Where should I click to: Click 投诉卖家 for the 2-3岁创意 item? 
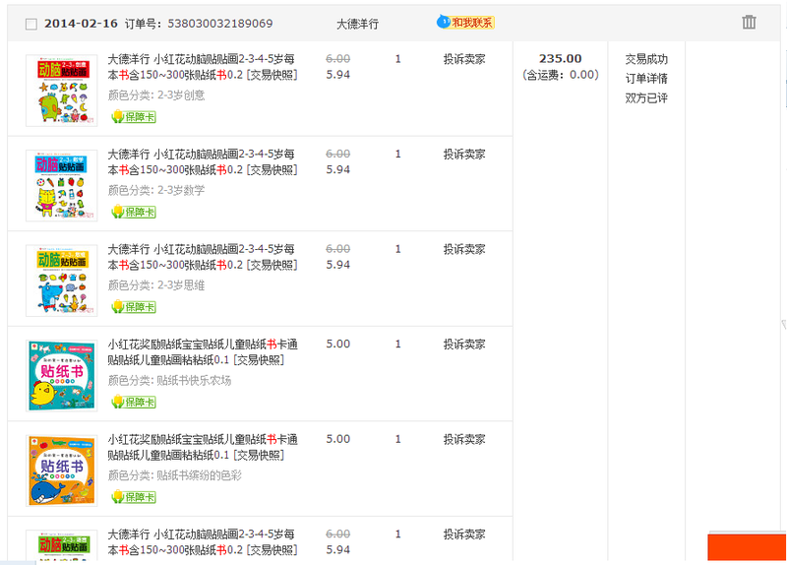coord(464,59)
